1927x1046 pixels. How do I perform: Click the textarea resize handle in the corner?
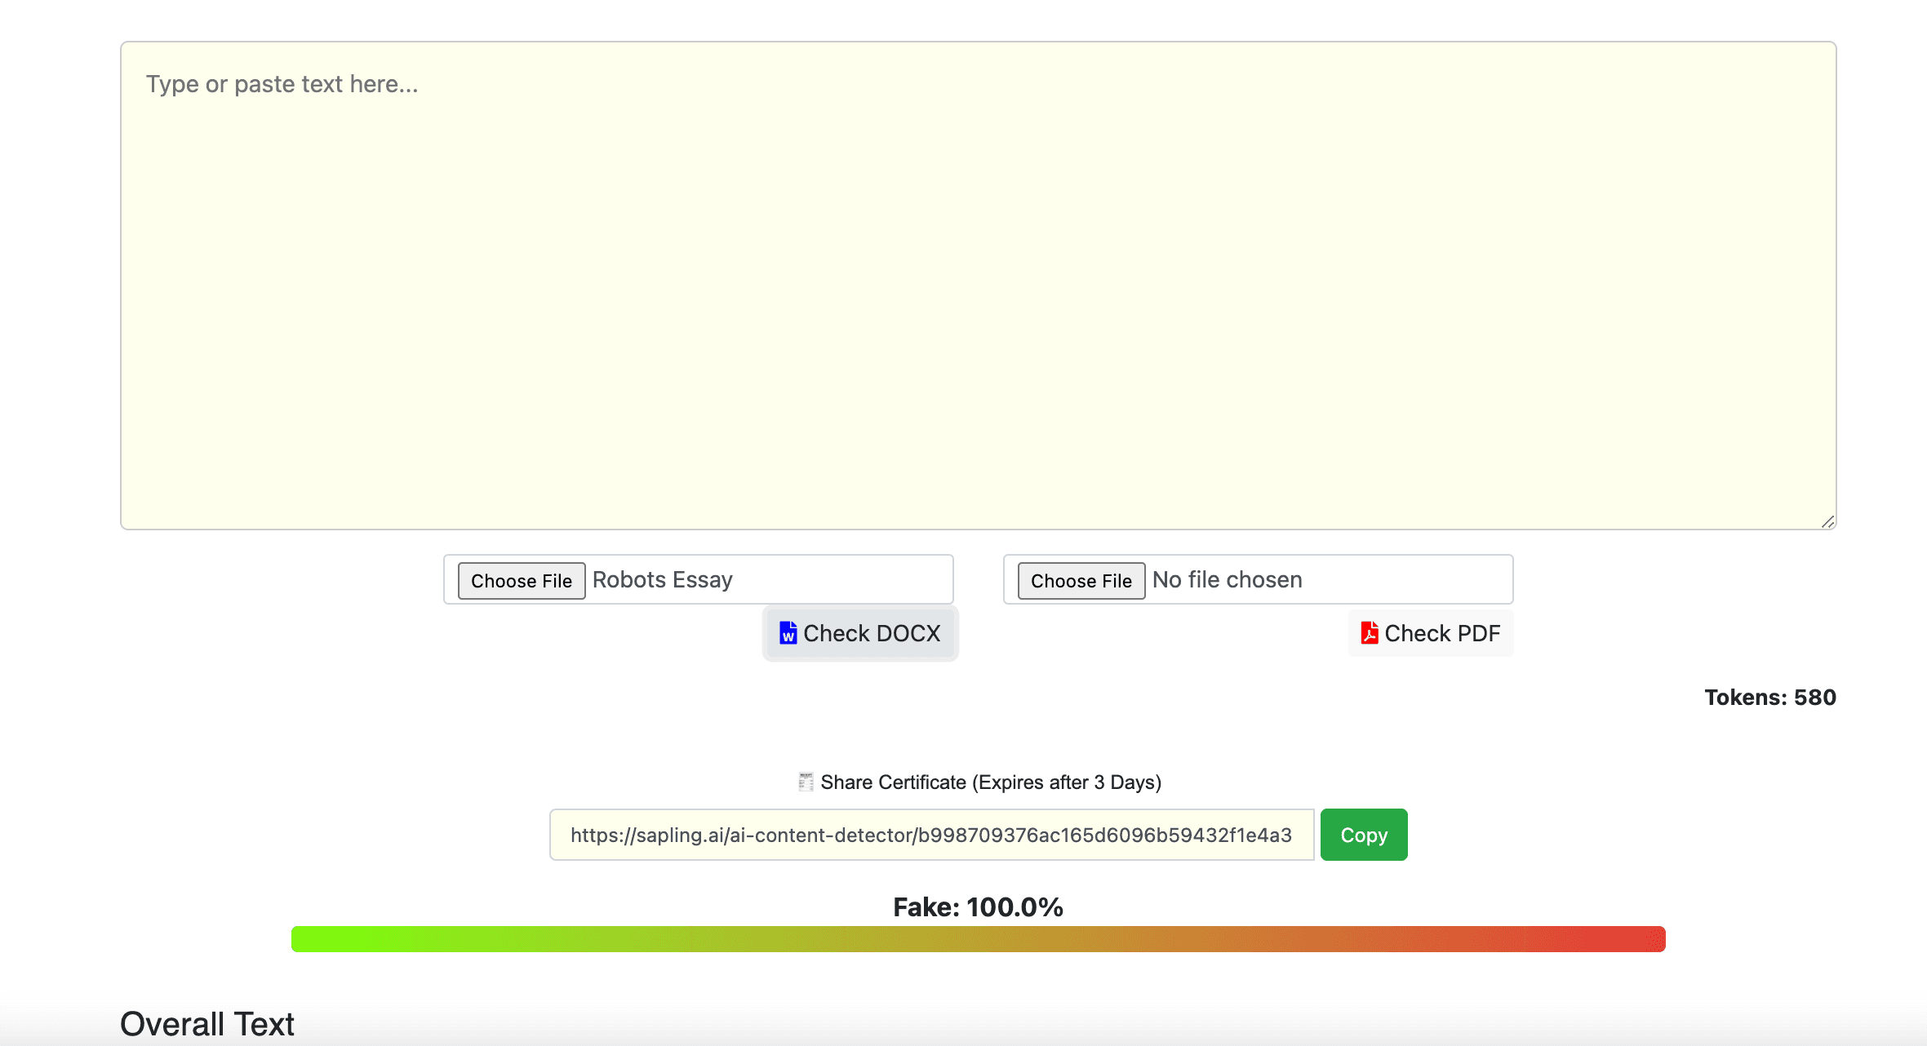click(1827, 522)
